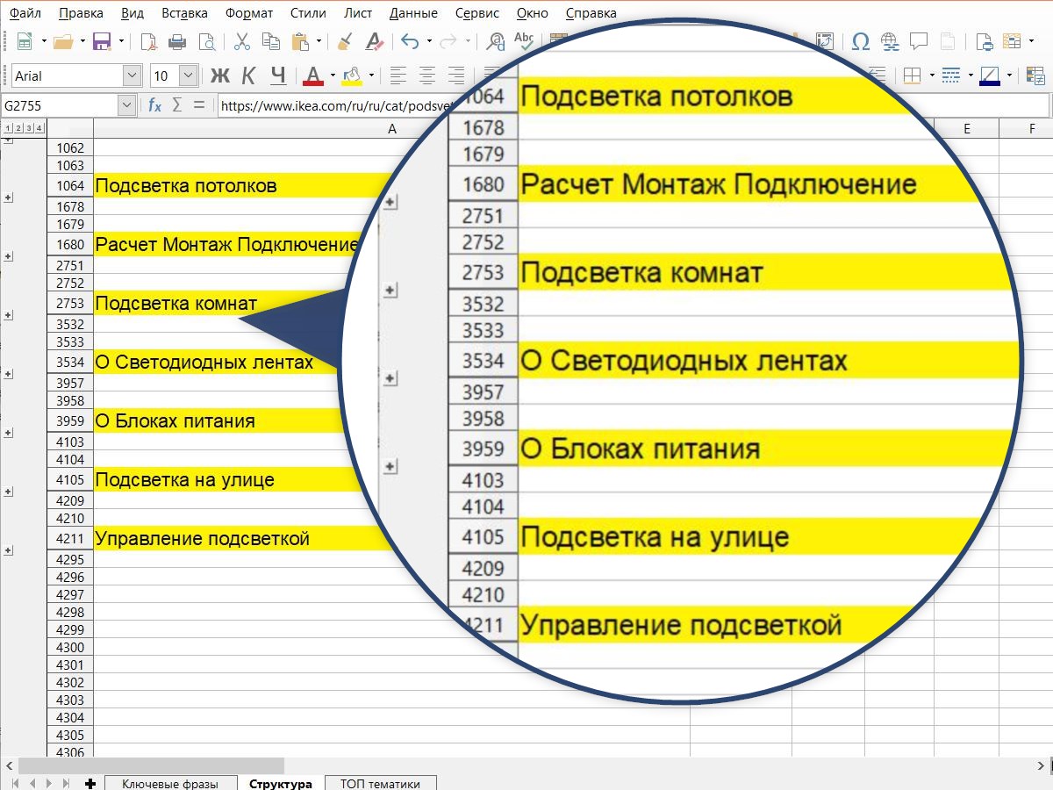Open the Name Box dropdown next to G2755

(x=125, y=105)
